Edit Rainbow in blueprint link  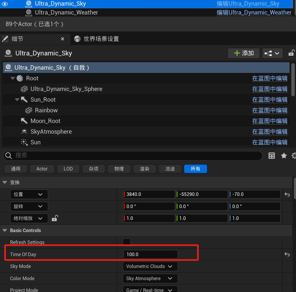[270, 110]
